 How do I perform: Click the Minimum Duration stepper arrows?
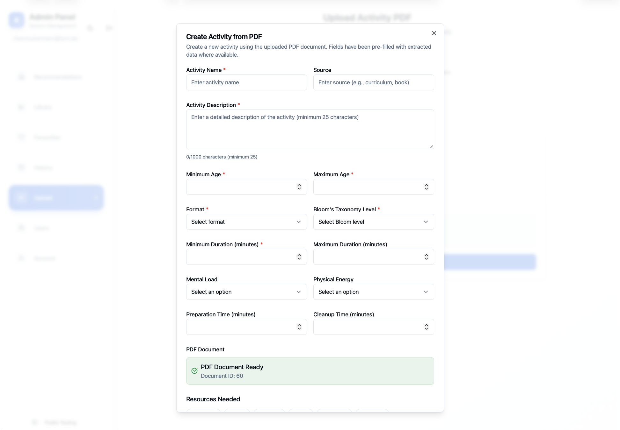click(299, 257)
